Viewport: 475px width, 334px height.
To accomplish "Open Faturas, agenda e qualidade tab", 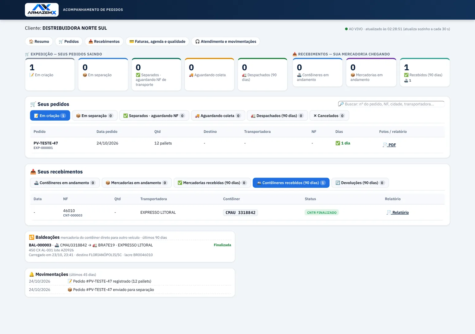I will 157,41.
